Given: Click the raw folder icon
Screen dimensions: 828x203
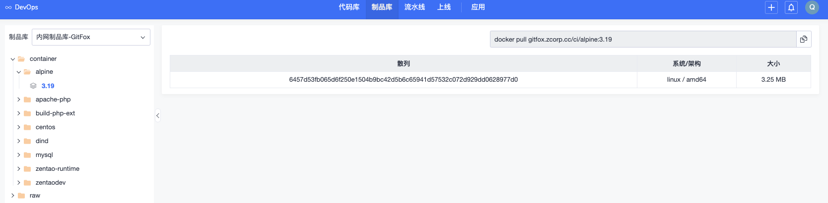Looking at the screenshot, I should pyautogui.click(x=21, y=196).
